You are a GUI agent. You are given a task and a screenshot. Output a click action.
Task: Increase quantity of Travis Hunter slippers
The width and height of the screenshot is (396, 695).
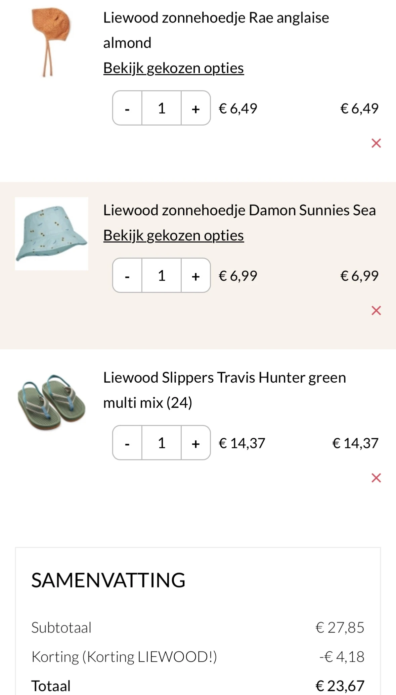click(196, 443)
